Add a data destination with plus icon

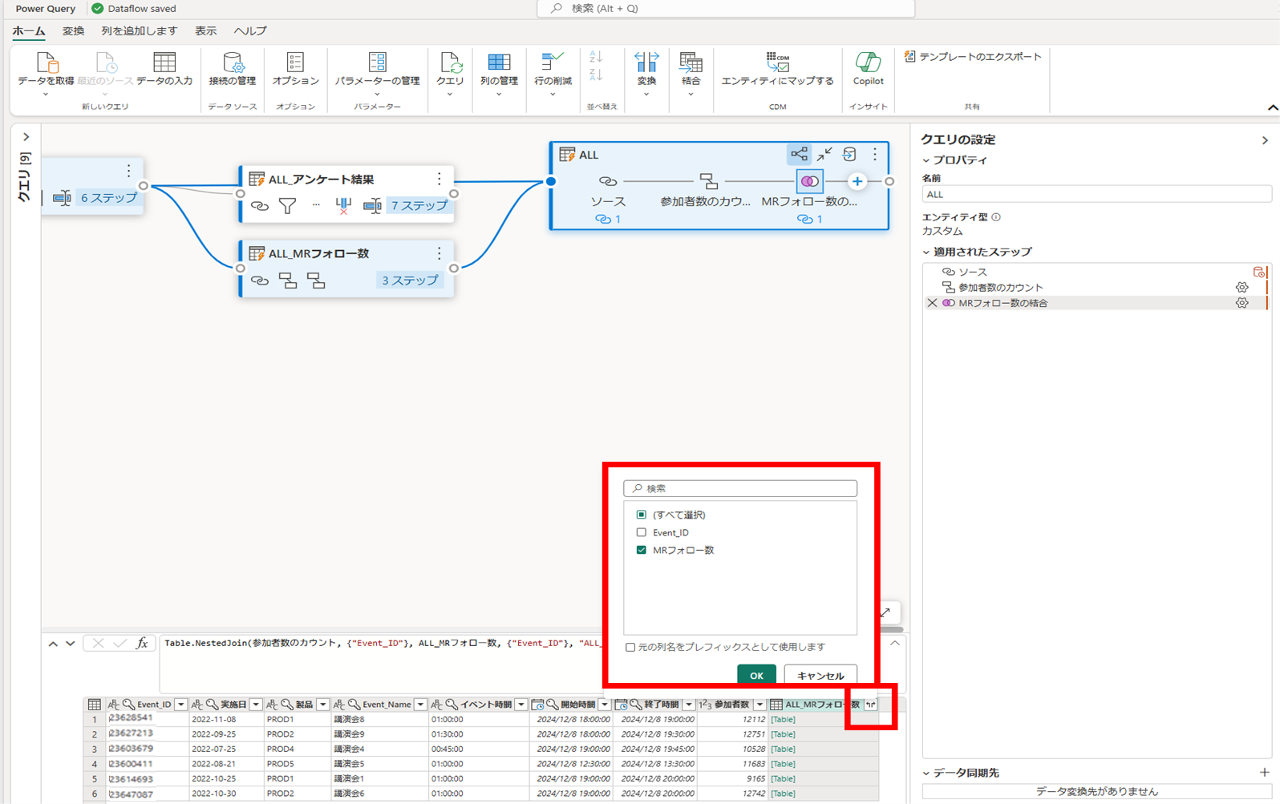click(1265, 773)
